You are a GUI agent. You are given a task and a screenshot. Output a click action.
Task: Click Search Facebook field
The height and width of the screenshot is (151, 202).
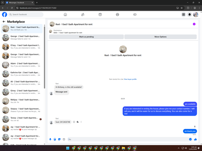coord(26,14)
